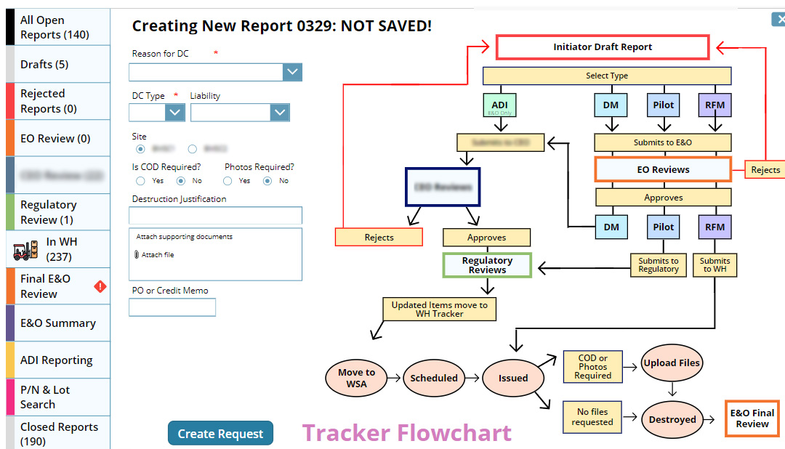Close the new report panel with the X
This screenshot has width=785, height=449.
coord(778,20)
